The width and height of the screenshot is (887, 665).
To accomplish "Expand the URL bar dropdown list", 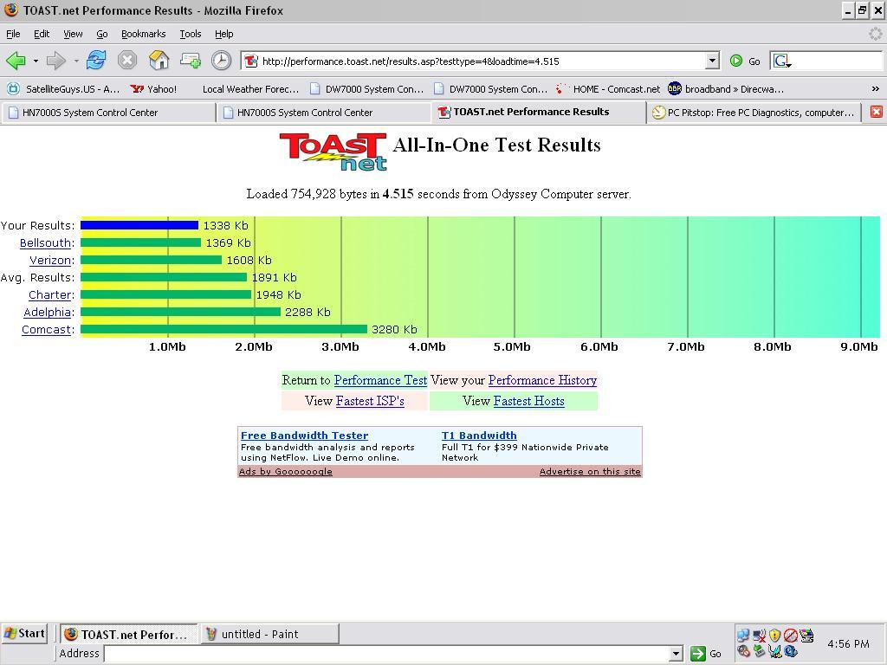I will coord(712,61).
